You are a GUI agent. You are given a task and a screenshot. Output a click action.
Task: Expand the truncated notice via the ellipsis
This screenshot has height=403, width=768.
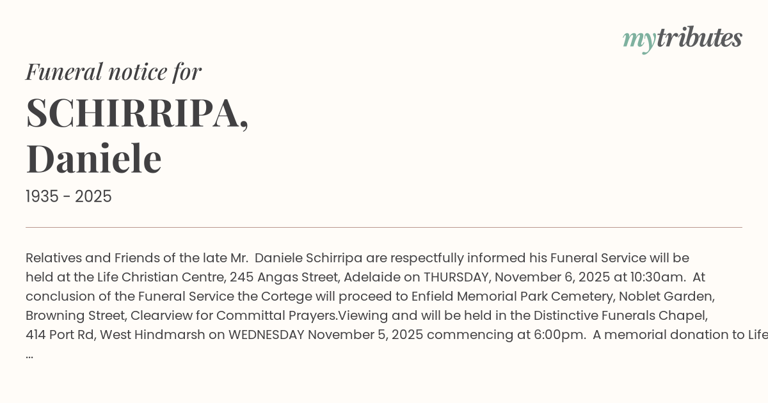point(29,354)
